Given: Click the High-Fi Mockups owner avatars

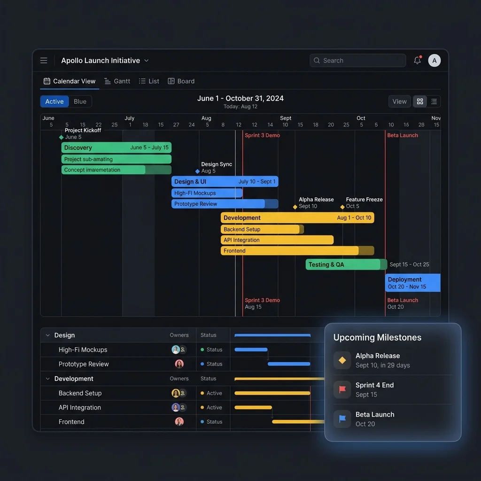Looking at the screenshot, I should [179, 349].
